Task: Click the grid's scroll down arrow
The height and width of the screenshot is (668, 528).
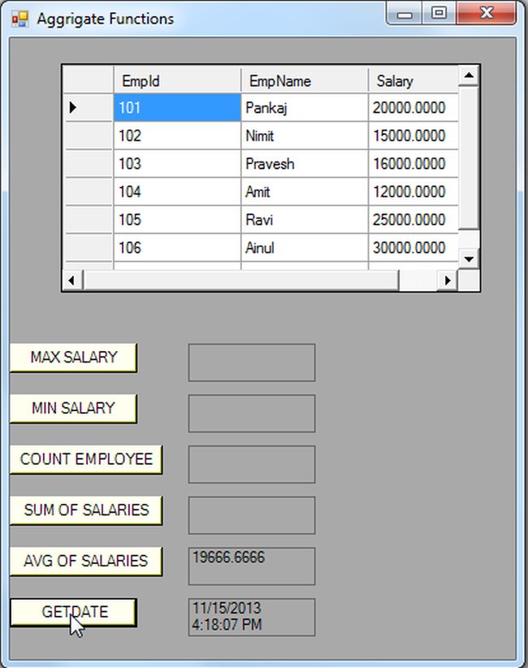Action: (469, 259)
